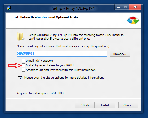Image resolution: width=148 pixels, height=118 pixels.
Task: Minimize the Ruby Setup window
Action: 118,7
